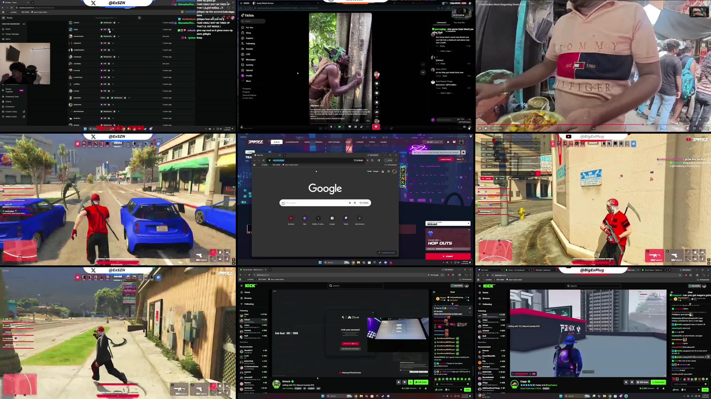The height and width of the screenshot is (399, 711).
Task: Bookmark the TikTok video
Action: coord(376,102)
